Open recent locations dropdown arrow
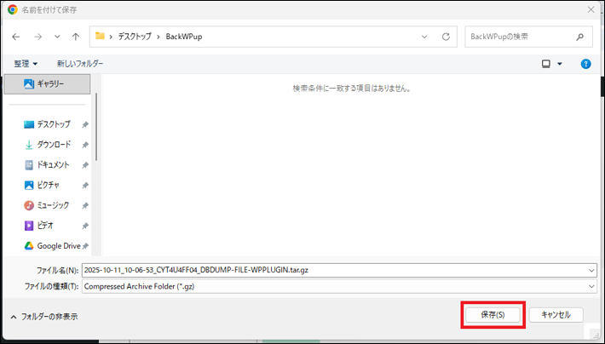The image size is (605, 344). tap(56, 37)
